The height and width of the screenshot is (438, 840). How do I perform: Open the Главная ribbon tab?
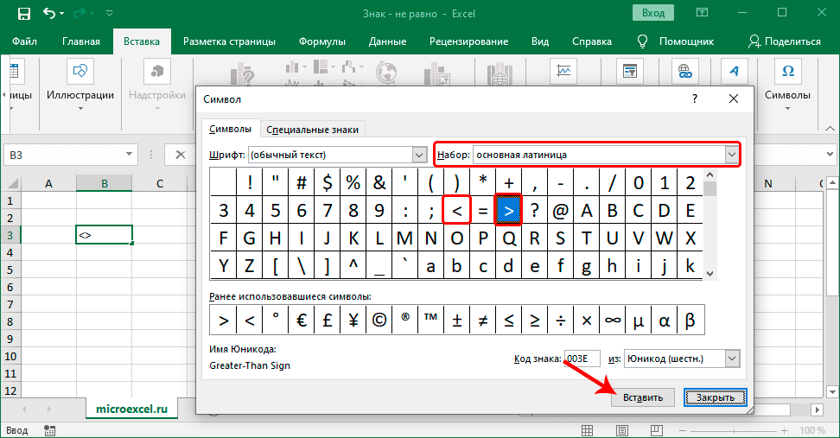[x=81, y=41]
